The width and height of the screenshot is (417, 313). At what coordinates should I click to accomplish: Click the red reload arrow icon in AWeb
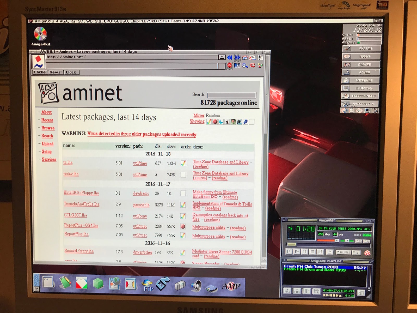(253, 65)
